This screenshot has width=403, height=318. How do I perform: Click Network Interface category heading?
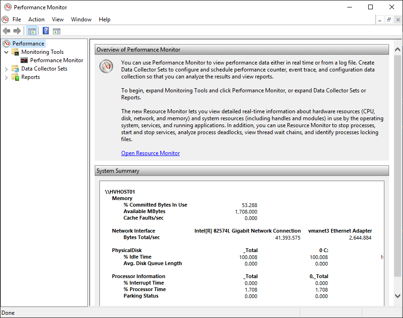tap(133, 231)
